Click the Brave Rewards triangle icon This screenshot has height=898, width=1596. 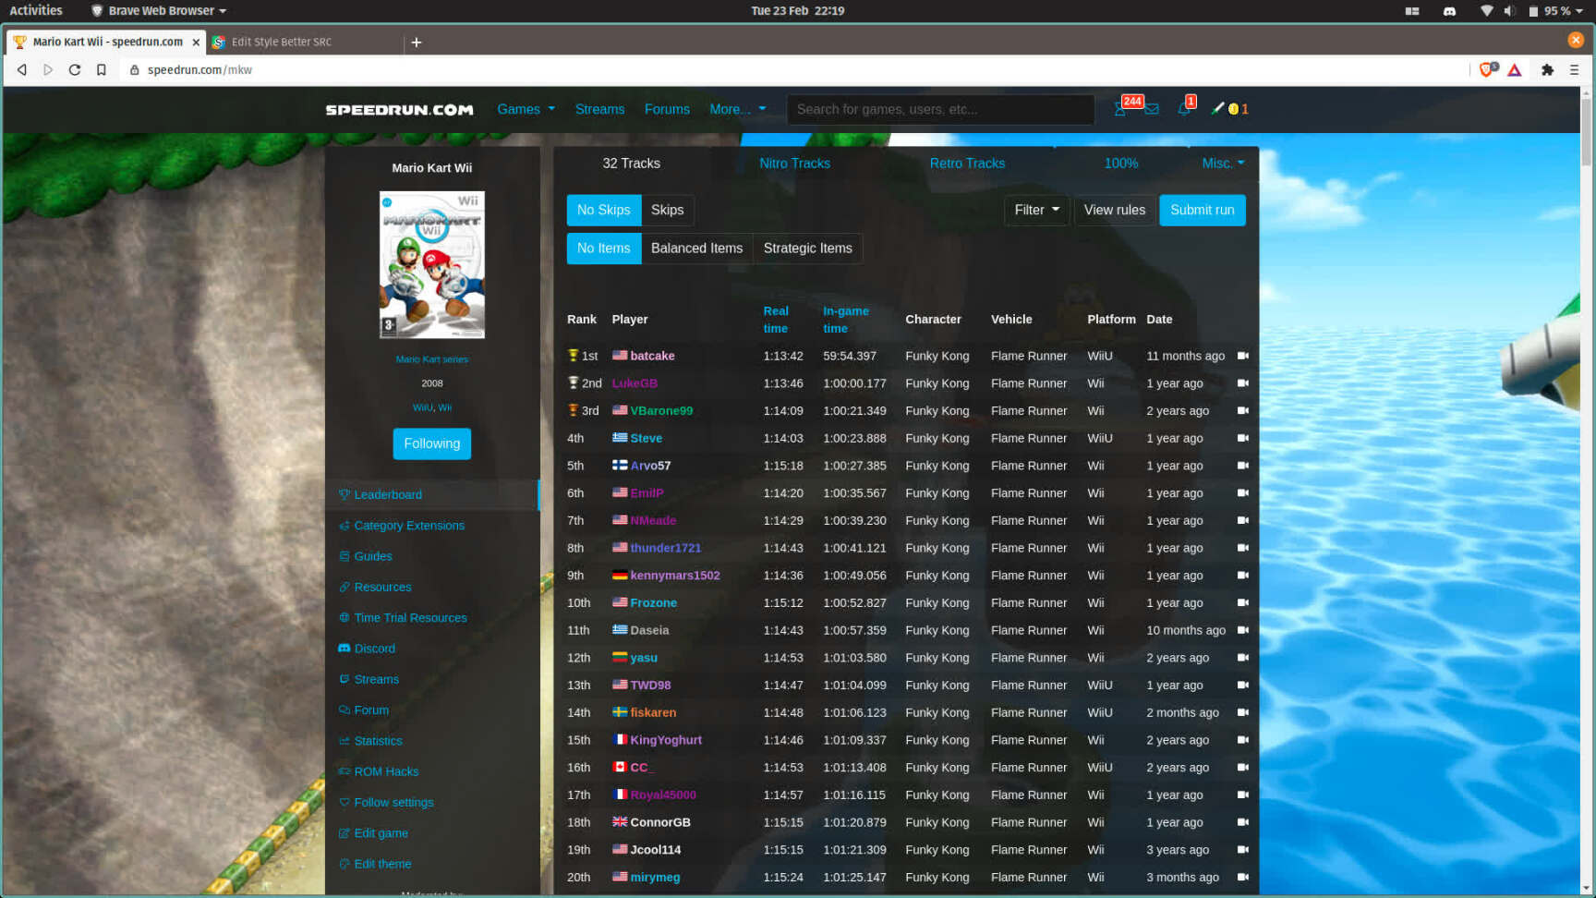[1515, 70]
